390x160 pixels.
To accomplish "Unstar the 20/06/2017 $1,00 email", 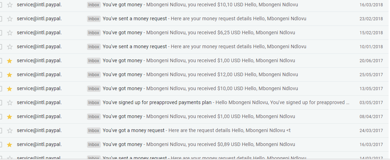I will (x=9, y=61).
